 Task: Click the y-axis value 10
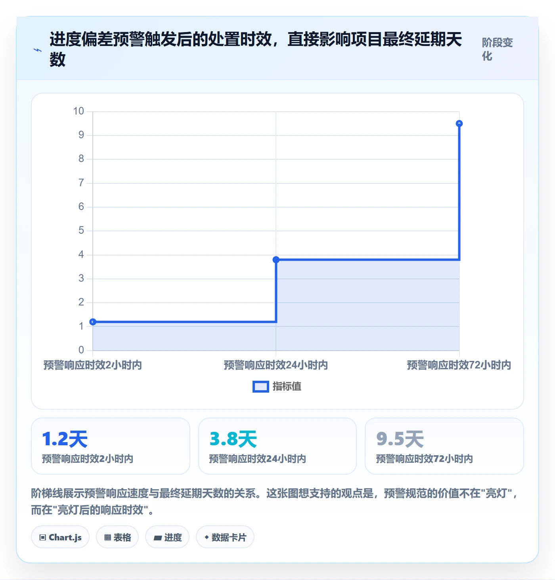[x=78, y=111]
